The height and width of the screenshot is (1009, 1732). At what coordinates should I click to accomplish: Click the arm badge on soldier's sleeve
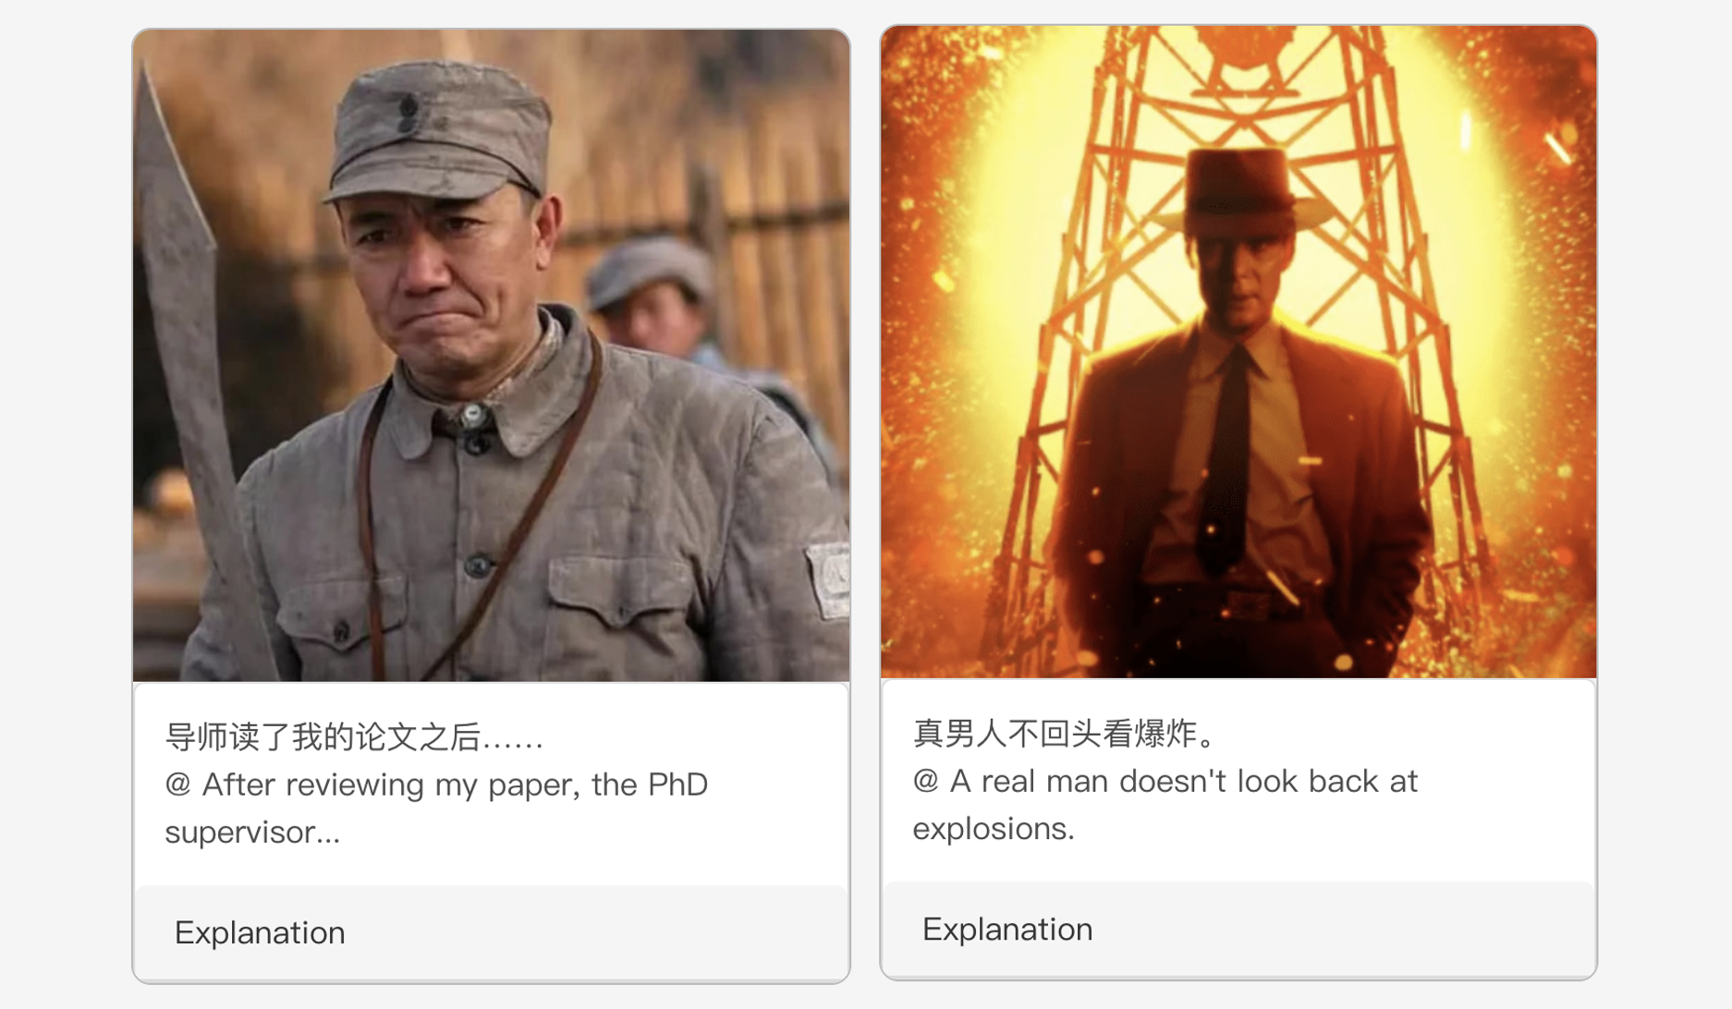[x=829, y=577]
